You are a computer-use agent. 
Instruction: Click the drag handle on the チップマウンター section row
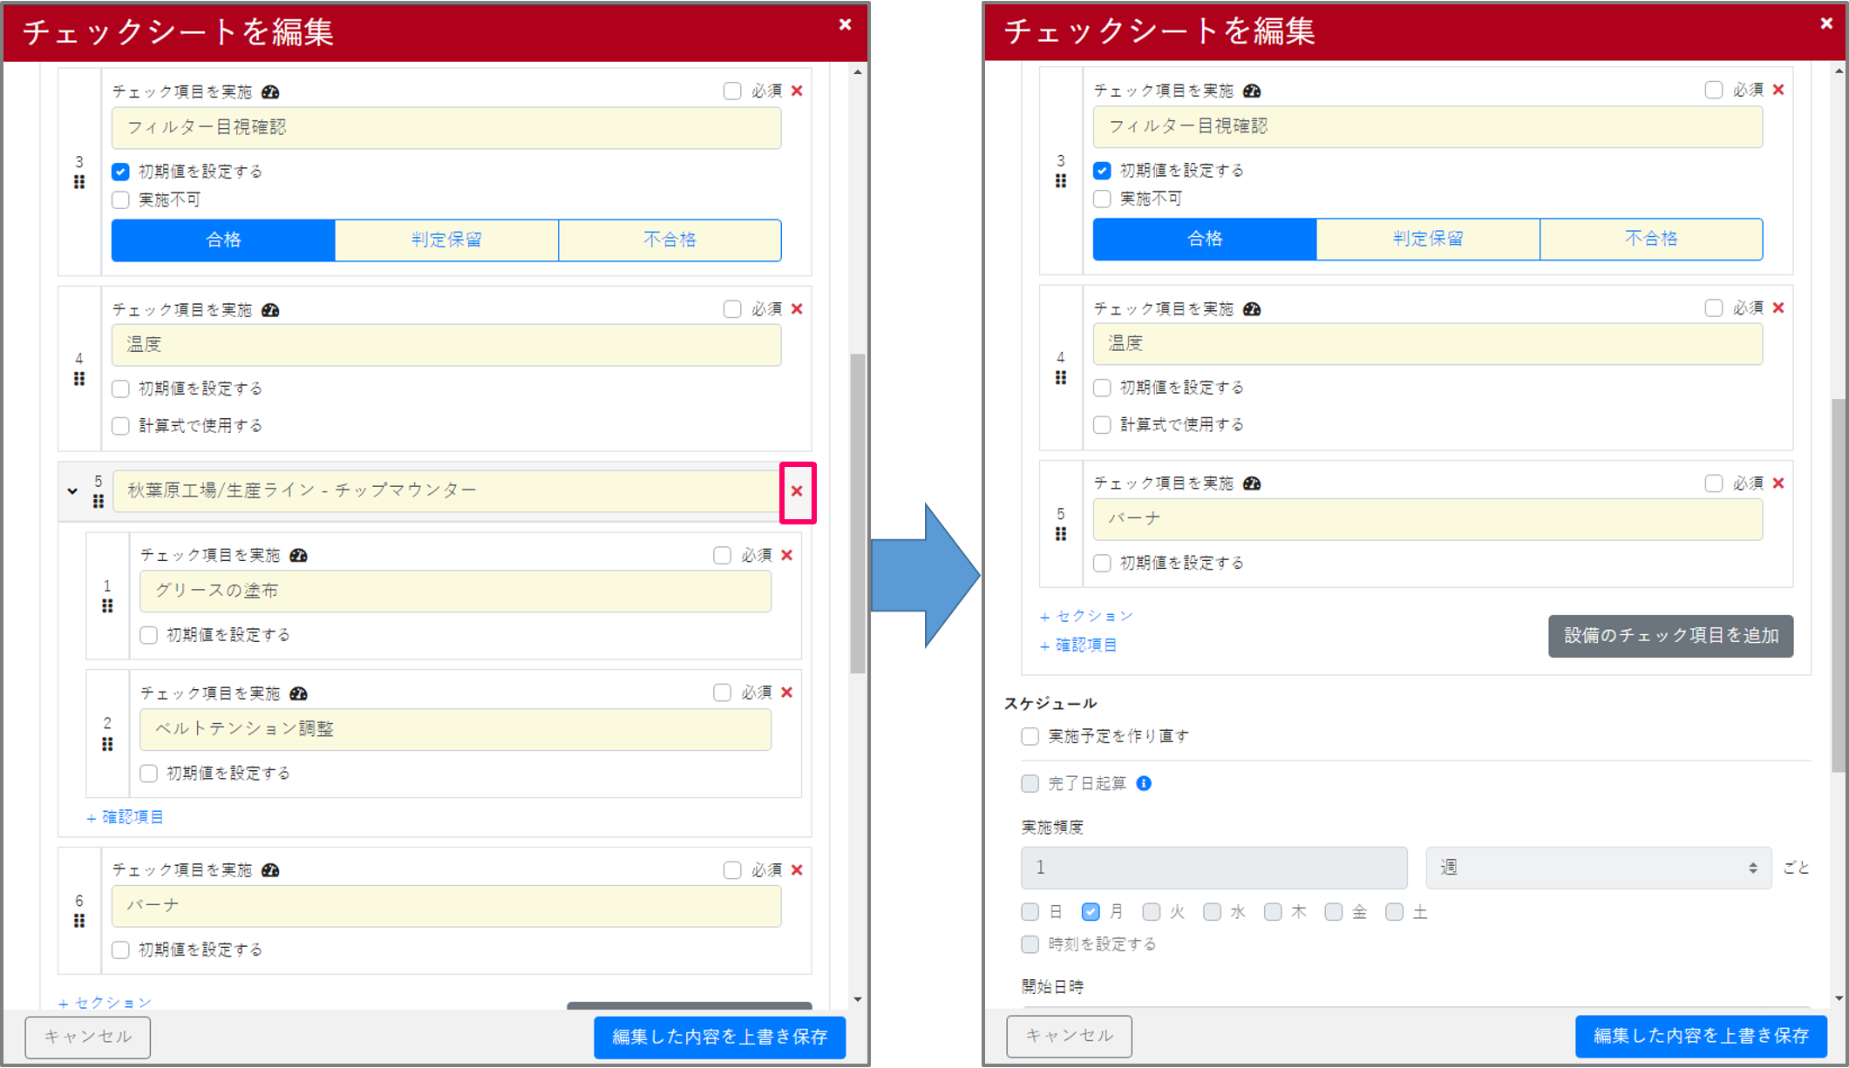[99, 502]
